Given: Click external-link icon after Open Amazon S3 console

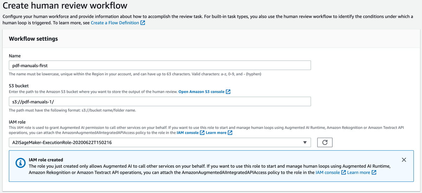Looking at the screenshot, I should click(x=228, y=92).
